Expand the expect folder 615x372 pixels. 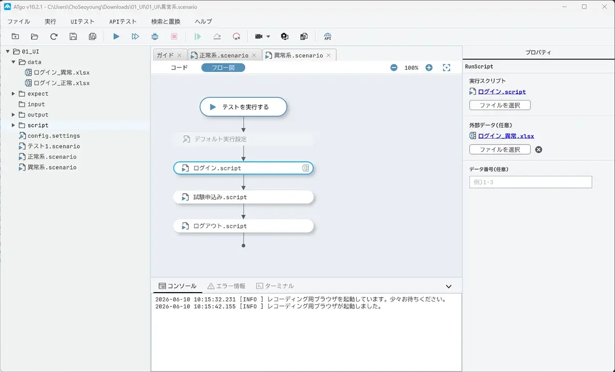click(x=13, y=94)
